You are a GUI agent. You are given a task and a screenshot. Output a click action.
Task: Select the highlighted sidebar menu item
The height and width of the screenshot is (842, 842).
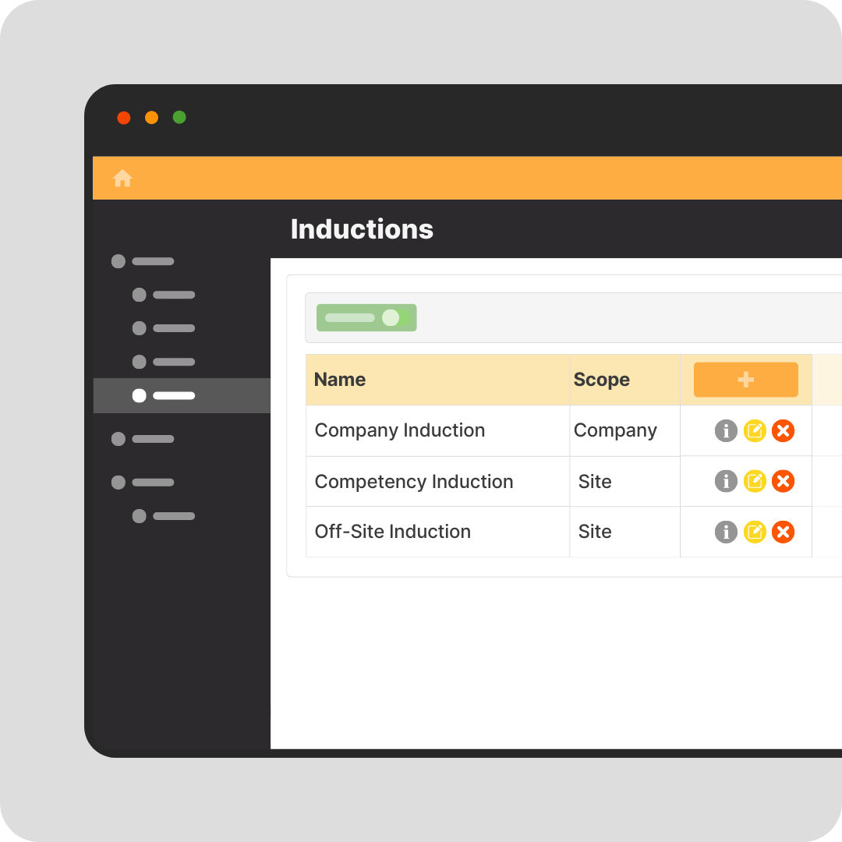pos(182,396)
